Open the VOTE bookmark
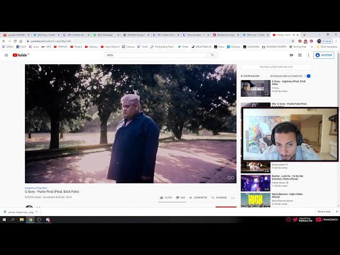 pyautogui.click(x=46, y=47)
